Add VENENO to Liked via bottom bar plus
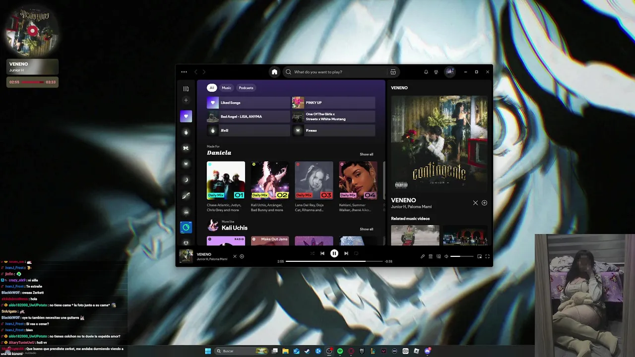635x357 pixels. click(x=242, y=256)
